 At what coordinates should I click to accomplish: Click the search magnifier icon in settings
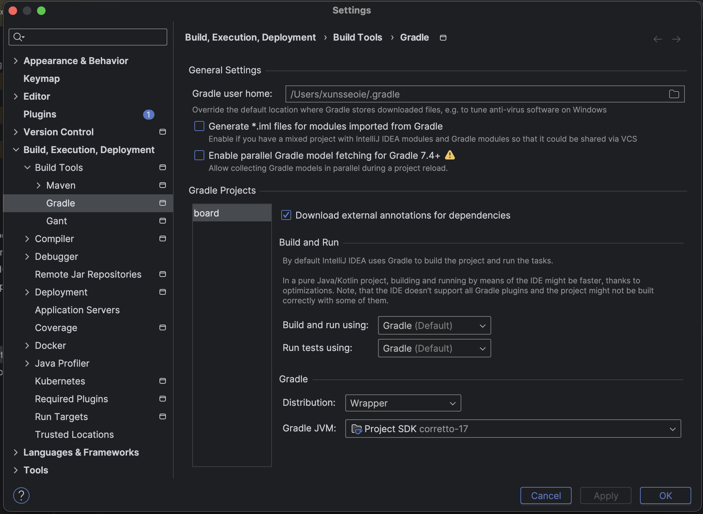click(x=18, y=37)
